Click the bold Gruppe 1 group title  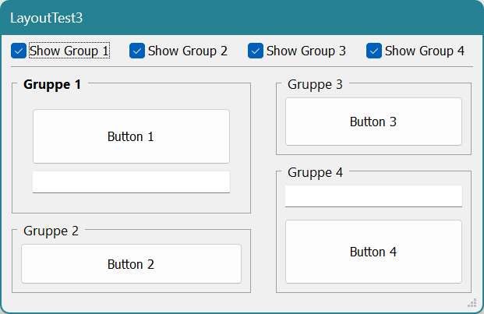[52, 84]
